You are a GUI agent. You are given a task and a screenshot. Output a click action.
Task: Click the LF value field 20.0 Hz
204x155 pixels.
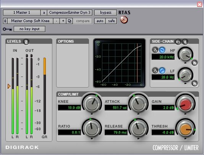point(163,77)
